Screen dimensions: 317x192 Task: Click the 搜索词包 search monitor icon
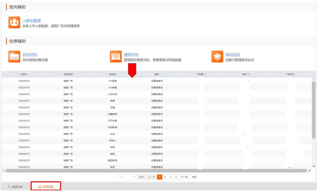point(116,57)
